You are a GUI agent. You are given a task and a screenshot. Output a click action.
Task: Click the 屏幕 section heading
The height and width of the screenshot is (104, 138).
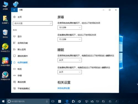(x=61, y=17)
